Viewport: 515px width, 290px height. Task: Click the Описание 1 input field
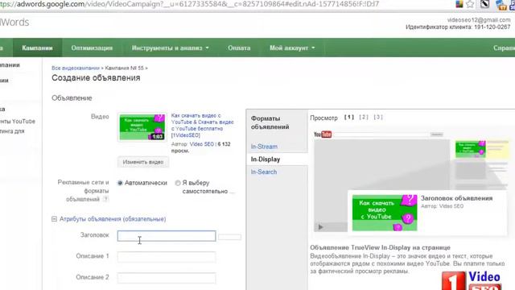(167, 257)
